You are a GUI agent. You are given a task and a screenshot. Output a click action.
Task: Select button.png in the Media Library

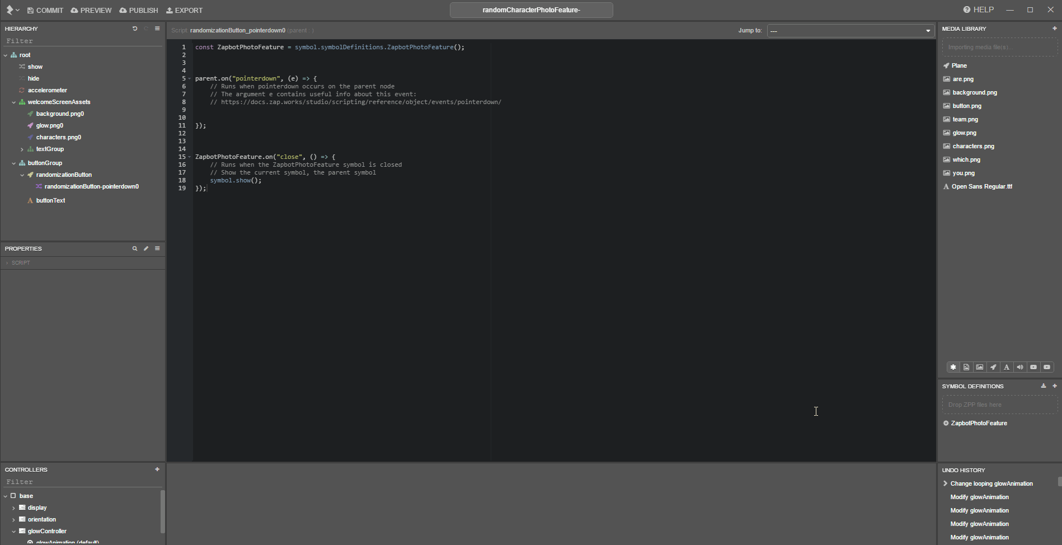tap(967, 106)
